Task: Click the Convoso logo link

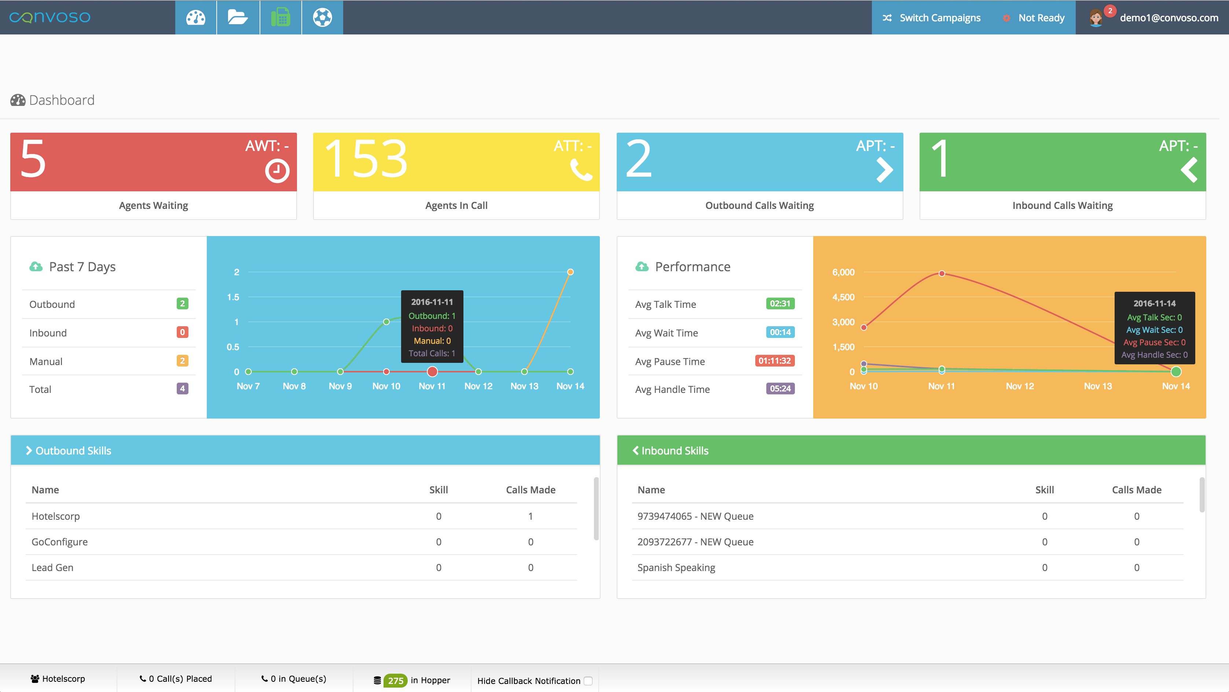Action: click(x=49, y=17)
